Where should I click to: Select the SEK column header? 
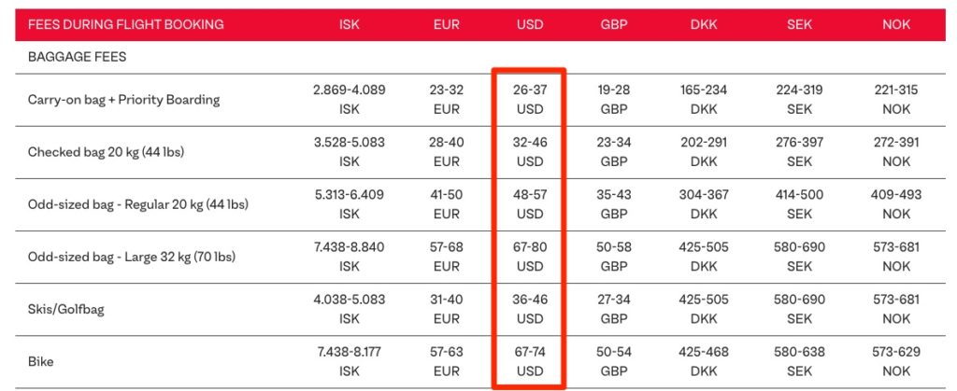[798, 25]
